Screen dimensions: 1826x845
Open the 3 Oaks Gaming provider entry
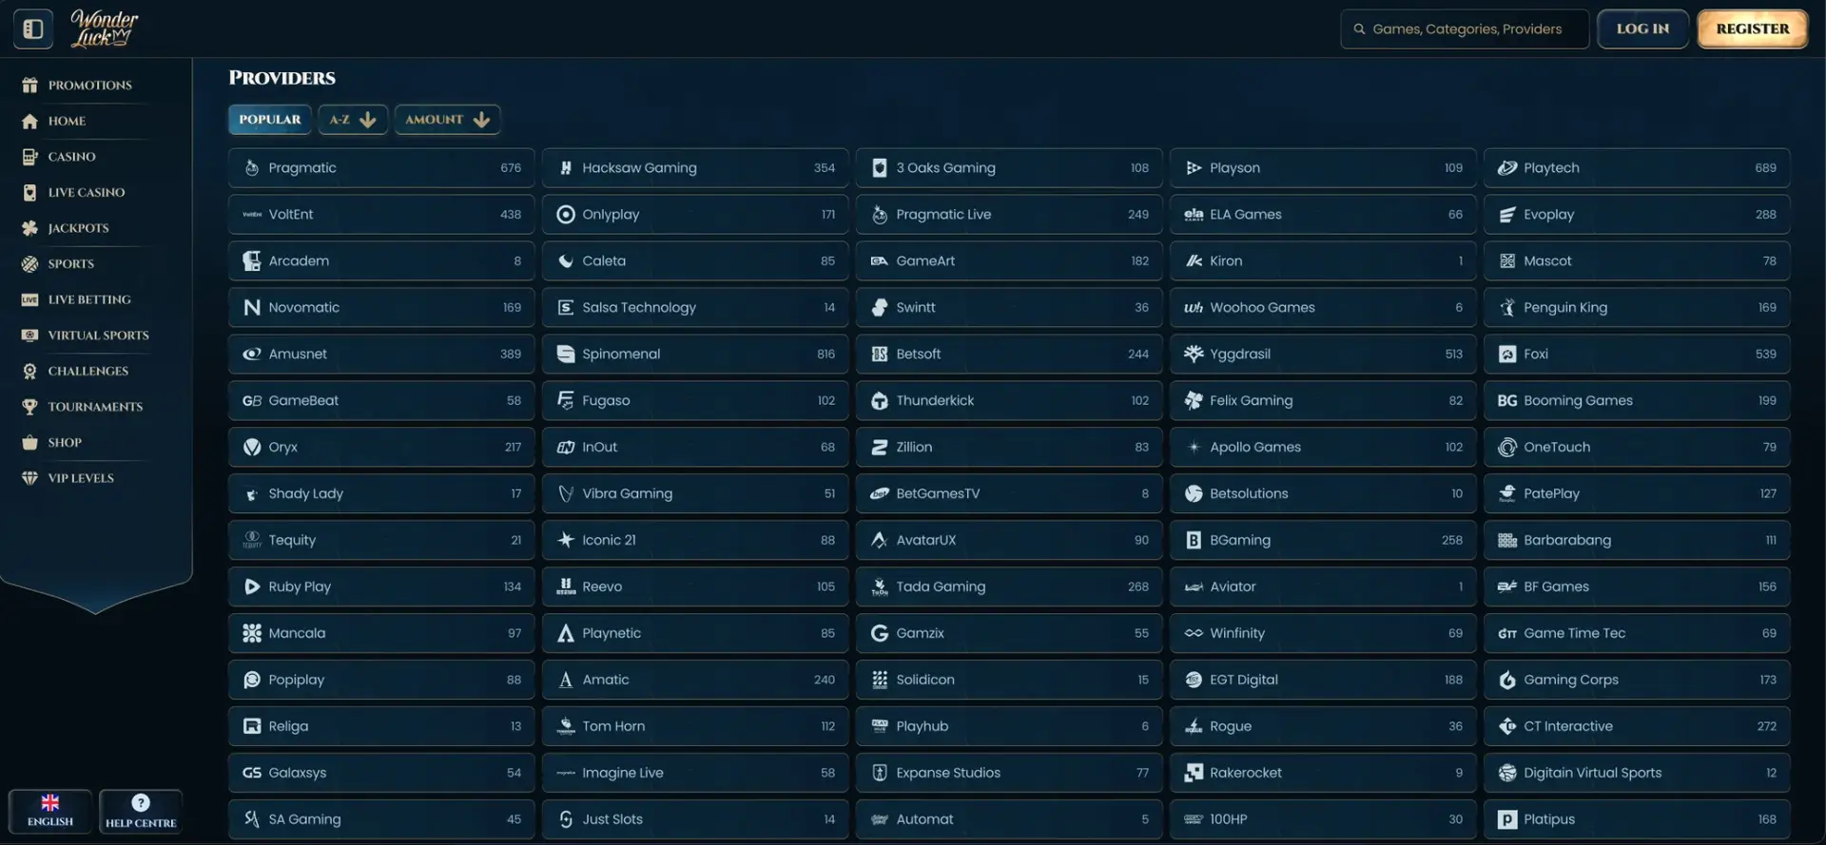(1009, 167)
